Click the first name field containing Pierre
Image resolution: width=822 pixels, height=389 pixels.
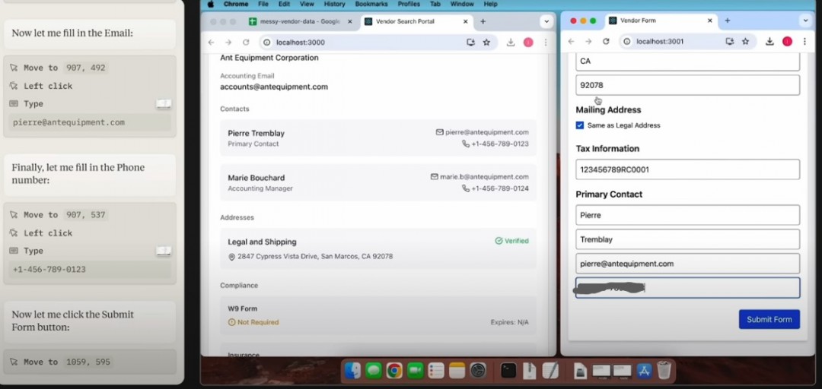(x=688, y=215)
